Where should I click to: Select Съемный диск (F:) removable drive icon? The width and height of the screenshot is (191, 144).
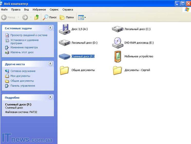[64, 56]
